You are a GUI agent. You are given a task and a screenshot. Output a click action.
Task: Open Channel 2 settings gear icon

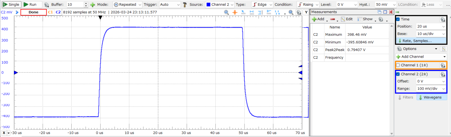443,74
